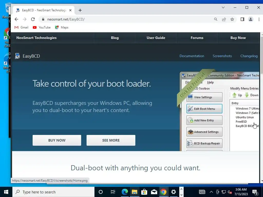Open the Documentation link

click(192, 56)
